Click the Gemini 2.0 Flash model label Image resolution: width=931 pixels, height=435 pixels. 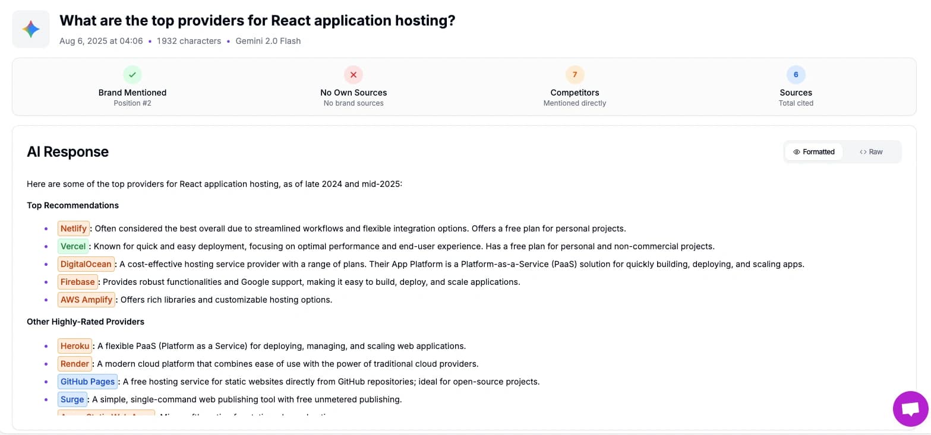pyautogui.click(x=268, y=41)
